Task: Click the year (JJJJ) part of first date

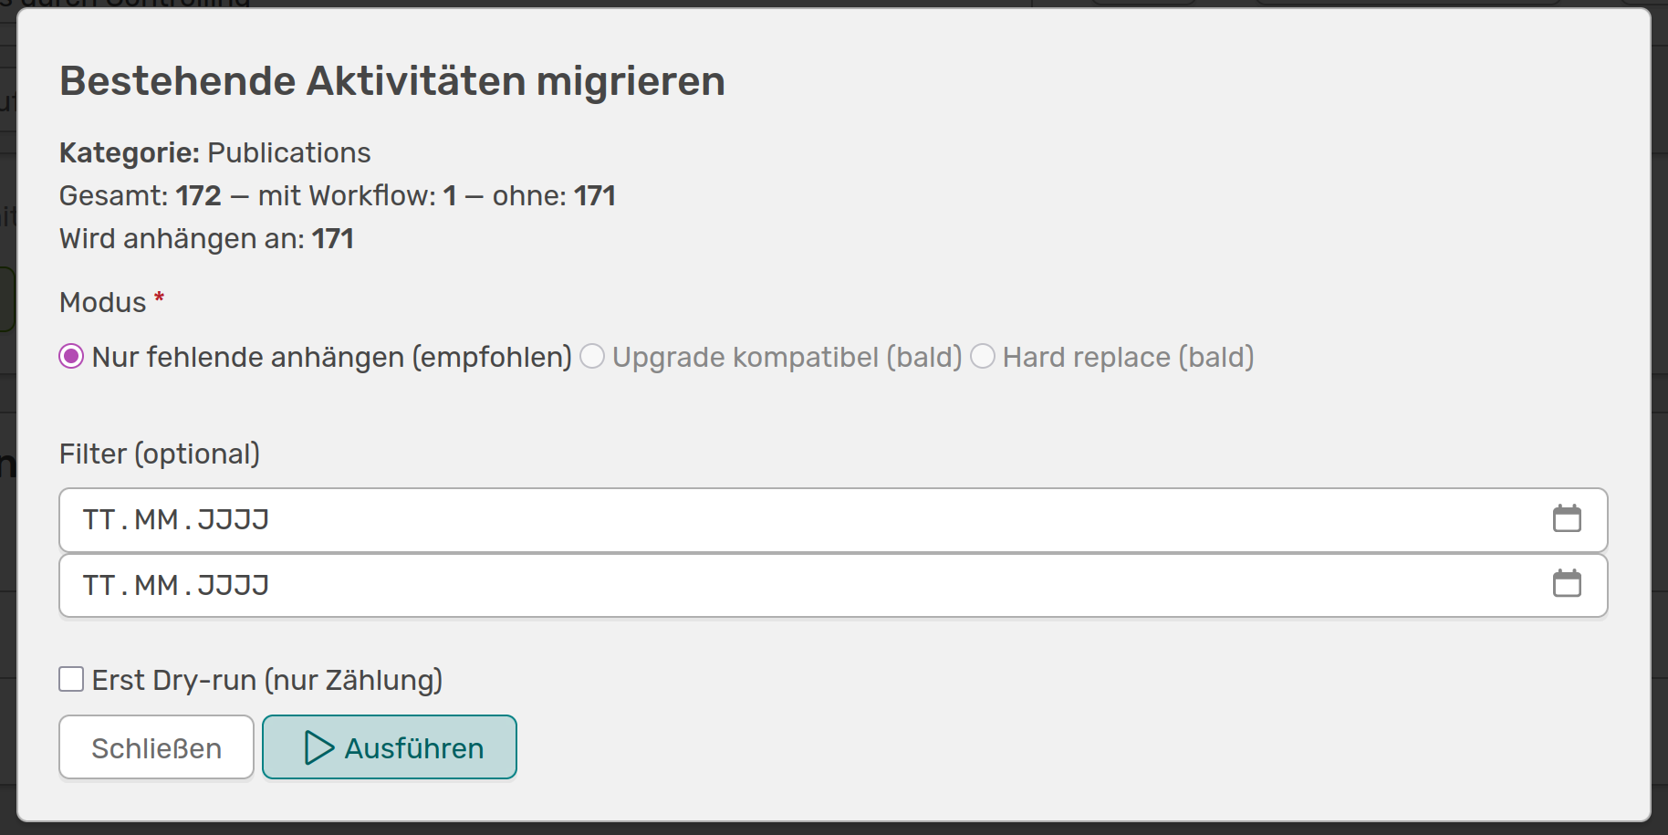Action: point(233,520)
